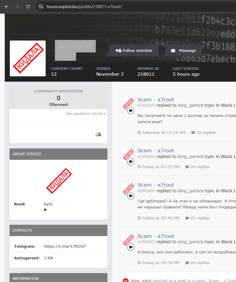Click the CONTACTS section header

(x=58, y=230)
